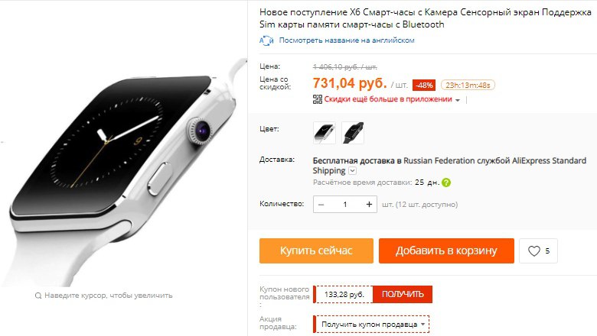This screenshot has height=336, width=597.
Task: Click the 'Купить сейчас' button
Action: click(x=316, y=250)
